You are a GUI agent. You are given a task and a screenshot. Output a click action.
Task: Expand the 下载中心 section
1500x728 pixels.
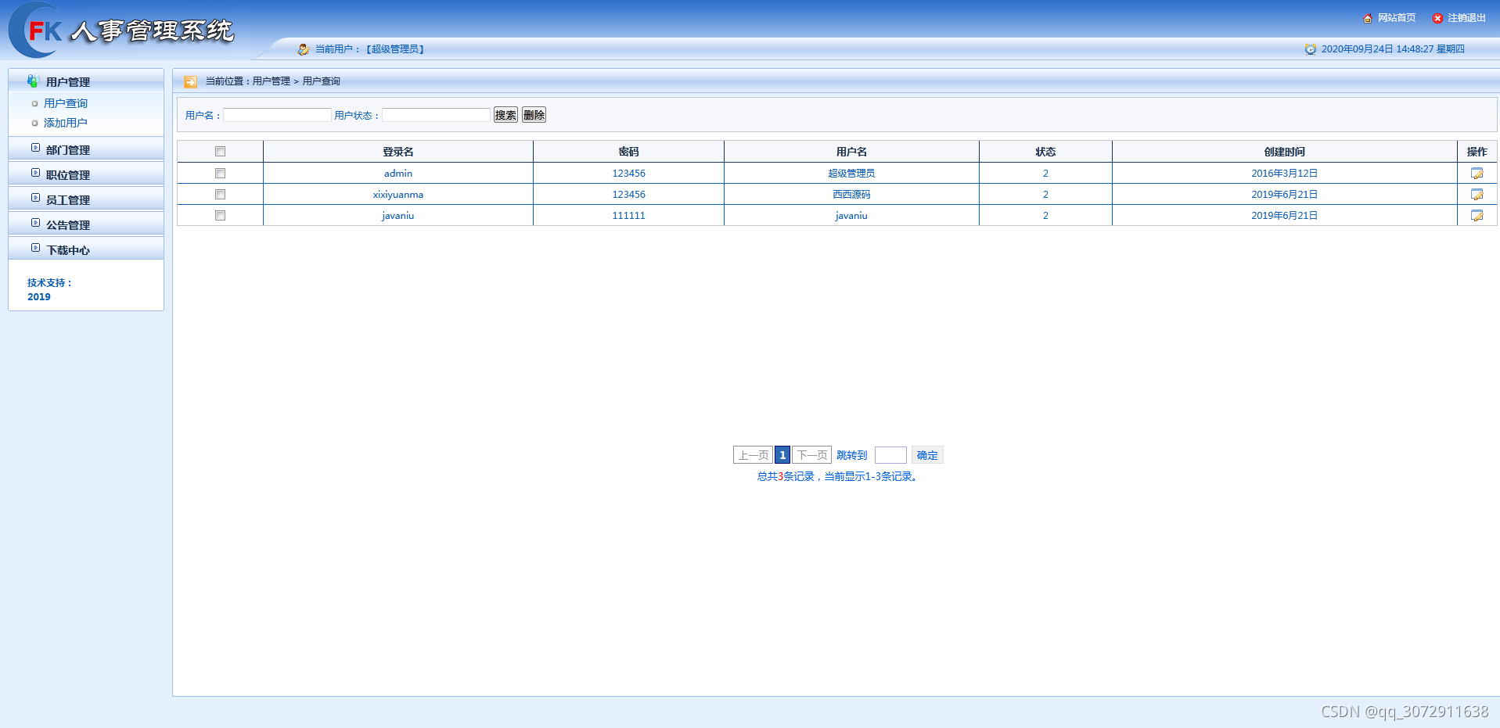[86, 249]
